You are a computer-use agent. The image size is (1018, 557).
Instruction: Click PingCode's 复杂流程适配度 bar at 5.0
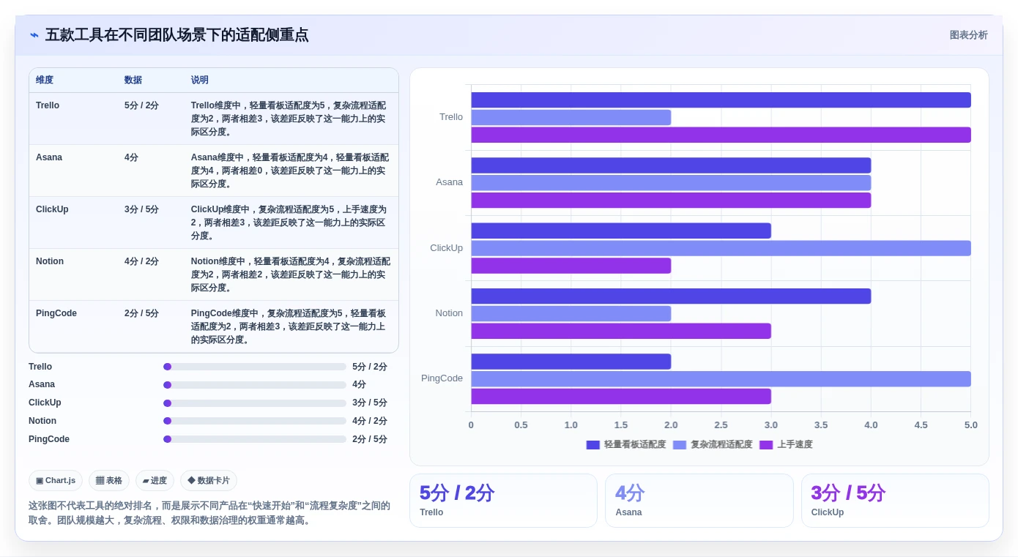tap(721, 378)
